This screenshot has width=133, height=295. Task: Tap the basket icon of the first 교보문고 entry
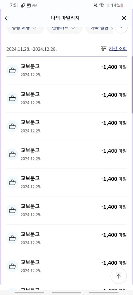[x=12, y=70]
